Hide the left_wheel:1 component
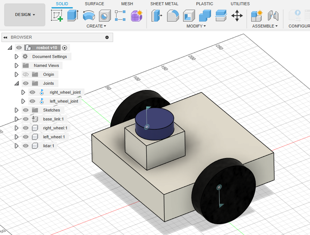Image resolution: width=310 pixels, height=235 pixels. [26, 137]
